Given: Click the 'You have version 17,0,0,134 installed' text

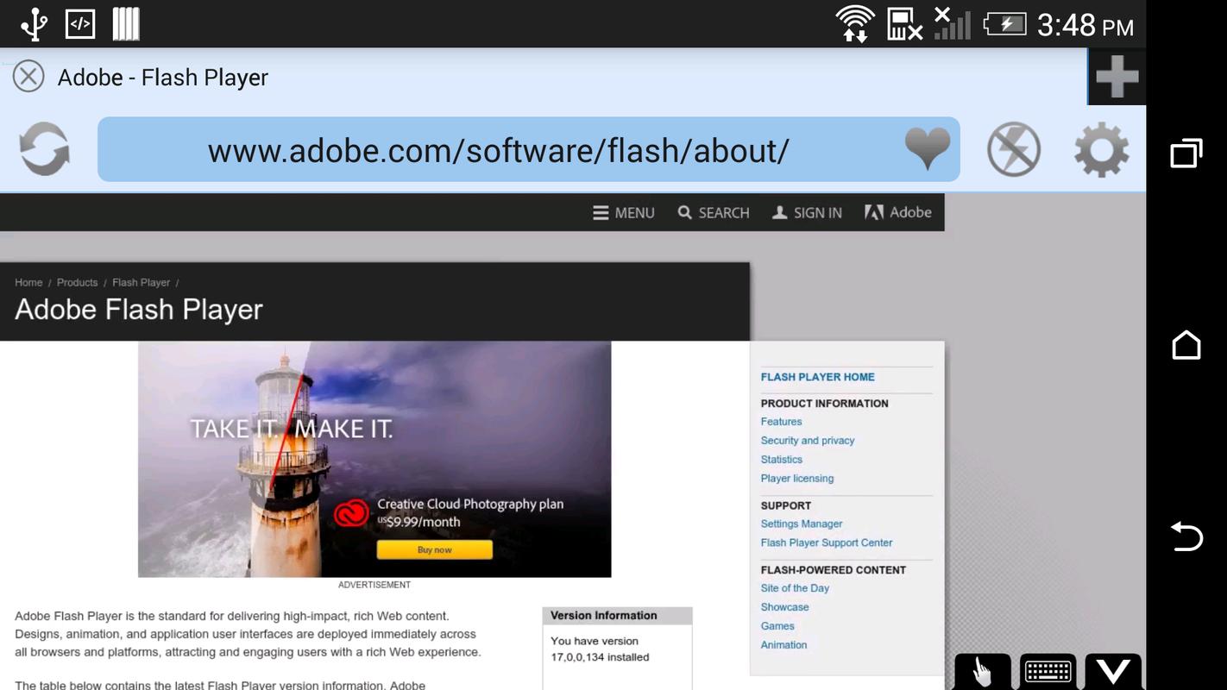Looking at the screenshot, I should [x=600, y=649].
